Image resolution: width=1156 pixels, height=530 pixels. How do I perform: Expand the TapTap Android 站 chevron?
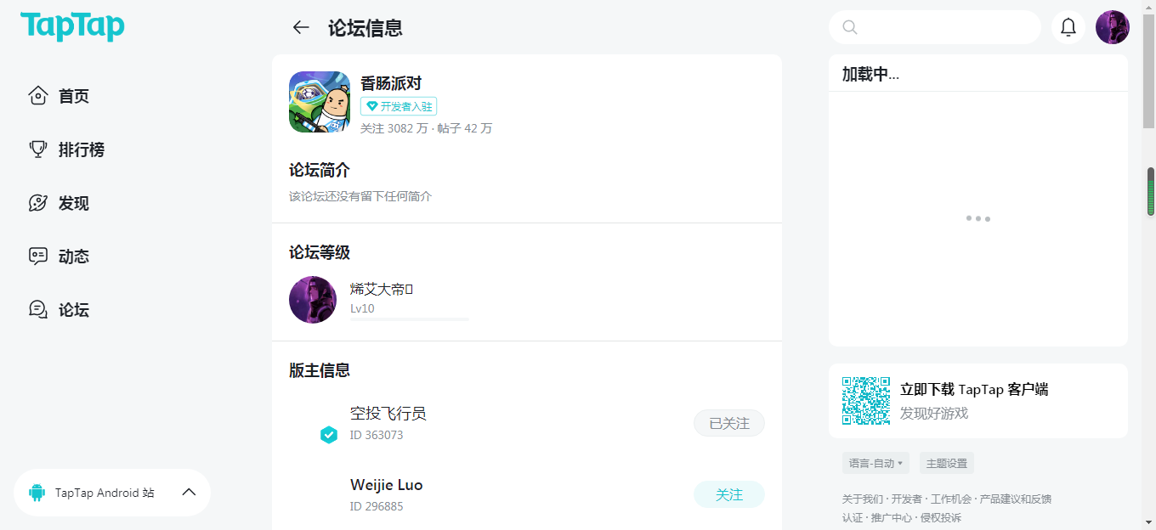190,493
